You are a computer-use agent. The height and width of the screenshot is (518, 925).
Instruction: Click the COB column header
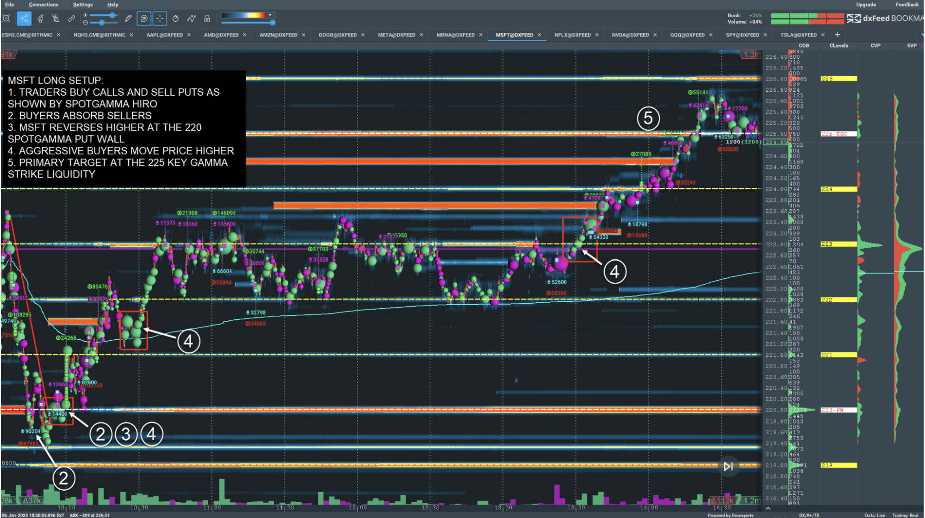click(804, 45)
